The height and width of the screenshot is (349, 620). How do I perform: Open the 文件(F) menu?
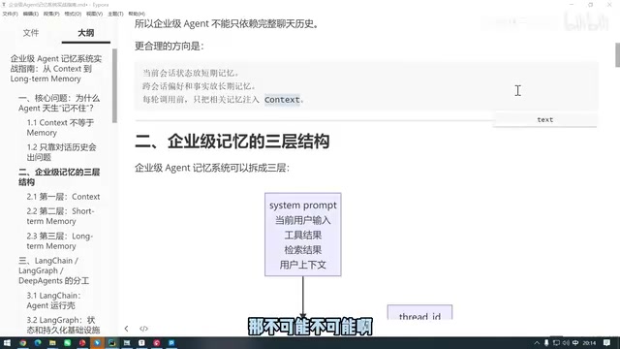(x=11, y=14)
